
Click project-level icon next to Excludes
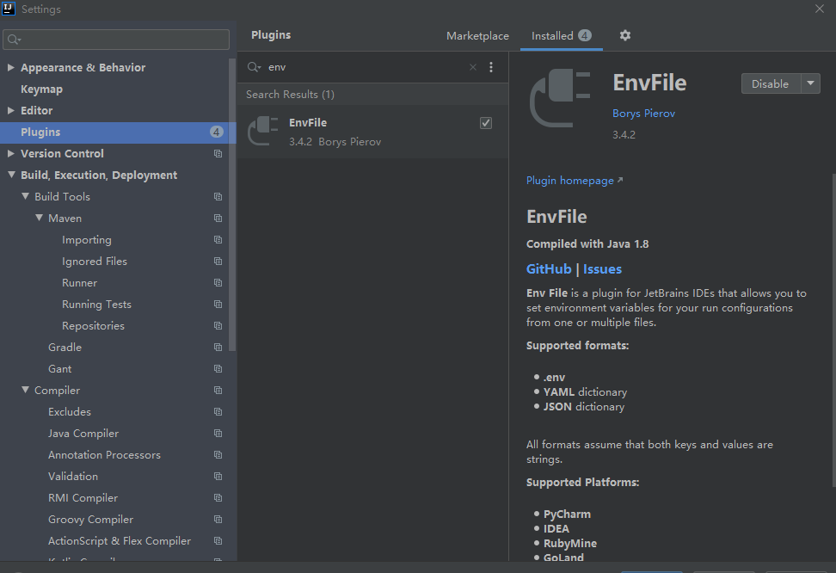(218, 412)
